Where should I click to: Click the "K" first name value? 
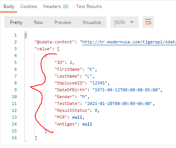[91, 69]
